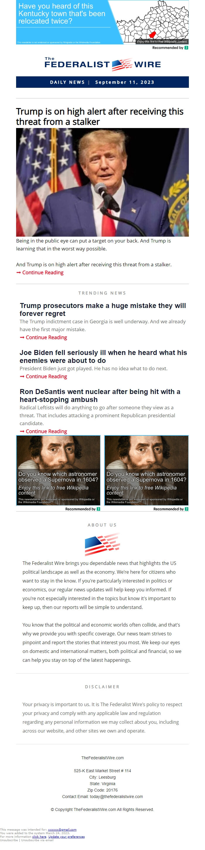Open the Ron DeSantis ambush headline
Screen dimensions: 205x850
(100, 395)
